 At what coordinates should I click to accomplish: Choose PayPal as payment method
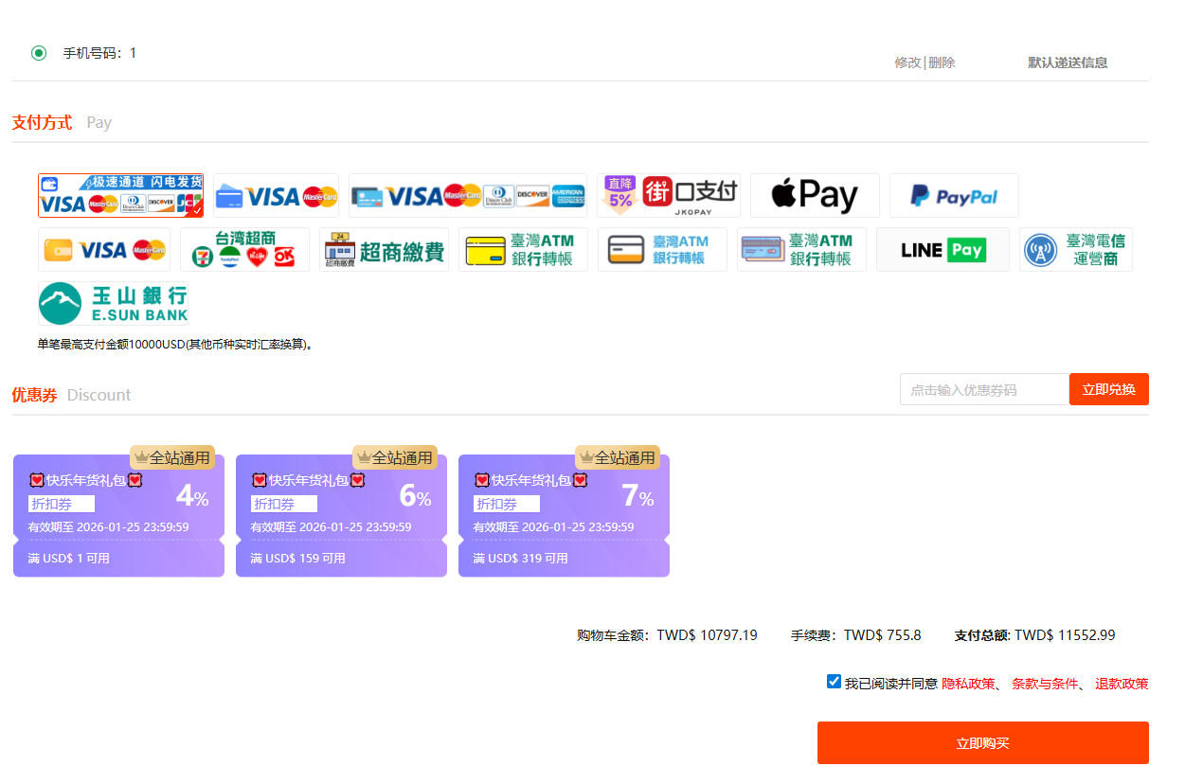coord(954,195)
